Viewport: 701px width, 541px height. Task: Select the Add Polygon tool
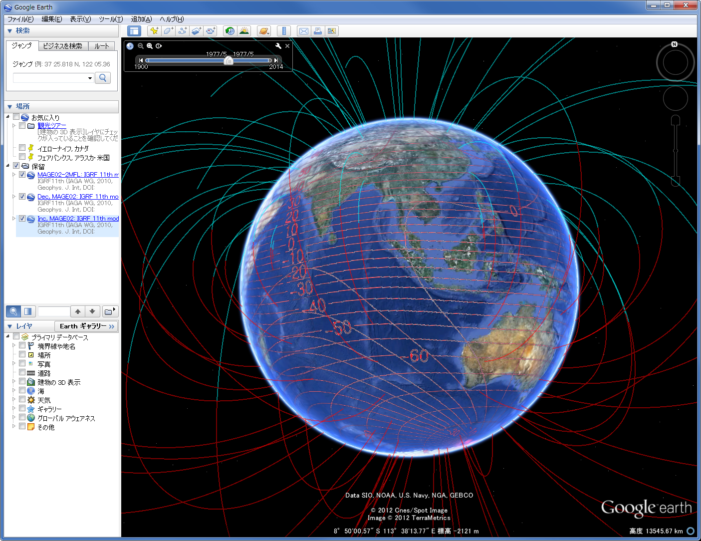[x=169, y=31]
